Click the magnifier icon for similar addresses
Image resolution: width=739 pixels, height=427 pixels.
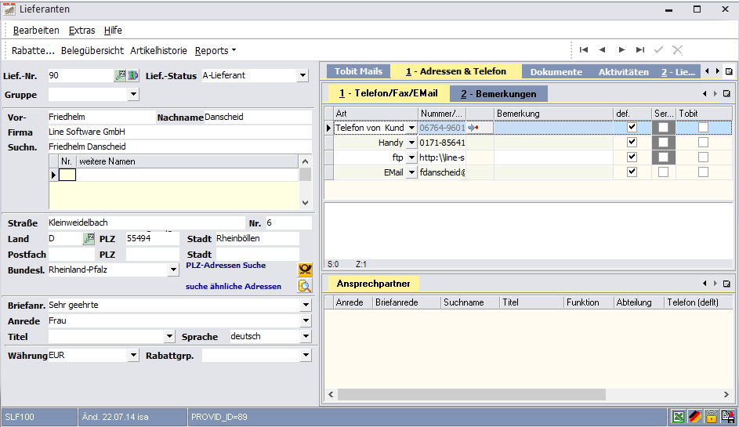pyautogui.click(x=305, y=286)
